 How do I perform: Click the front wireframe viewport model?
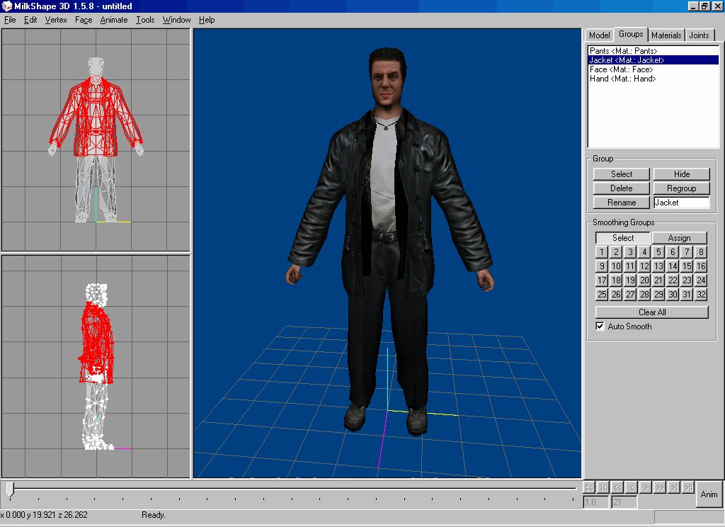coord(96,140)
